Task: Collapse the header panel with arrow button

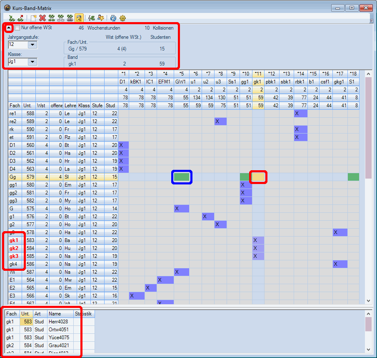Action: pos(9,28)
